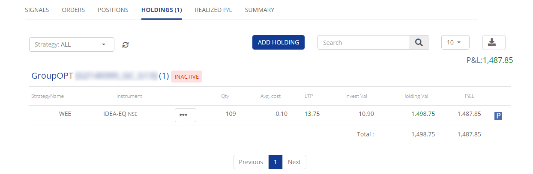
Task: Open the three-dots menu for IDEA-EQ
Action: [x=185, y=115]
